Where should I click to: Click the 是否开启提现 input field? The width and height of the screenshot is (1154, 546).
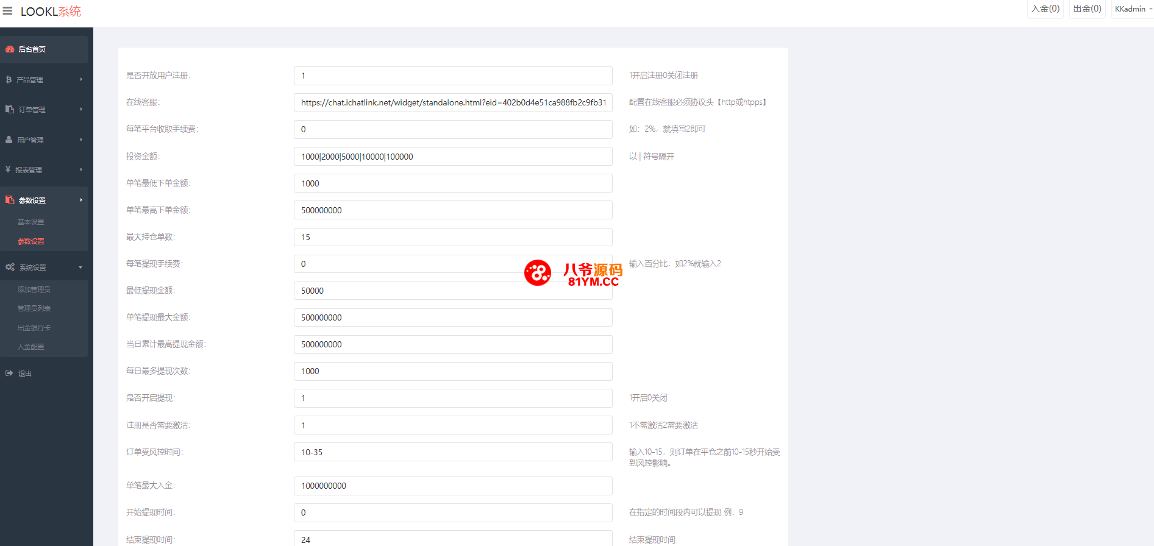453,399
